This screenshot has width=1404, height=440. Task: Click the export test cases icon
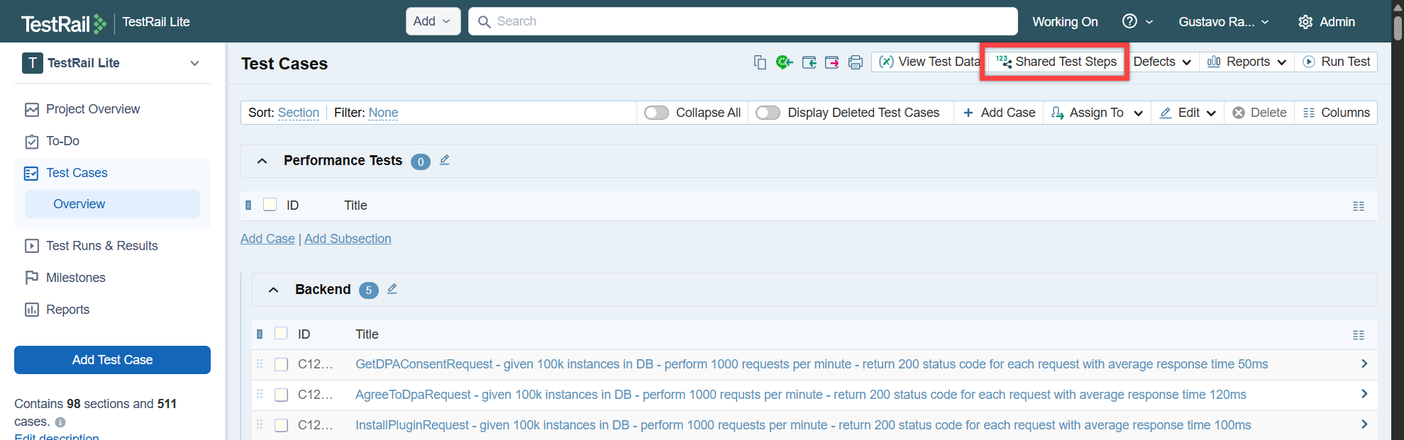[832, 62]
